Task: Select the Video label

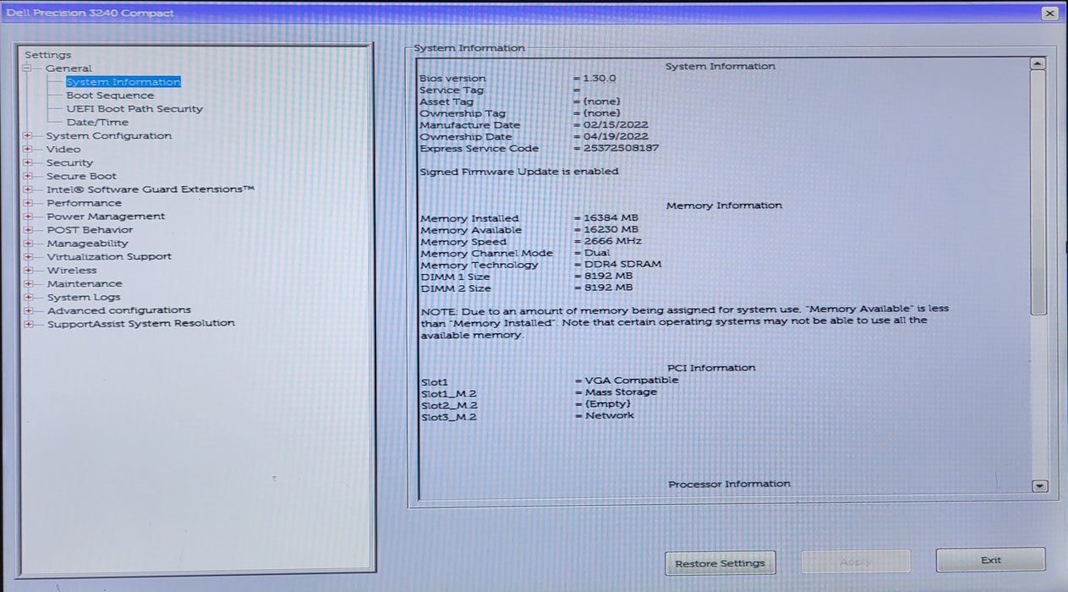Action: pos(63,150)
